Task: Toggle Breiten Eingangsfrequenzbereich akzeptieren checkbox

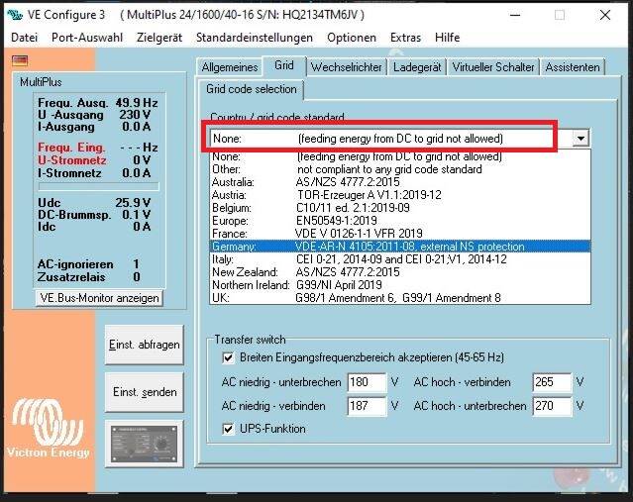Action: click(x=228, y=357)
